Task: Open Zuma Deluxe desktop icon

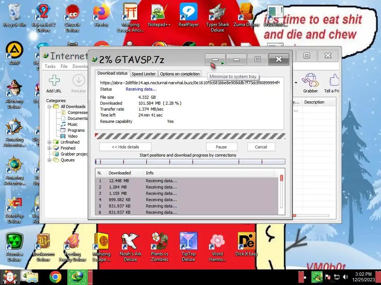Action: point(246,14)
